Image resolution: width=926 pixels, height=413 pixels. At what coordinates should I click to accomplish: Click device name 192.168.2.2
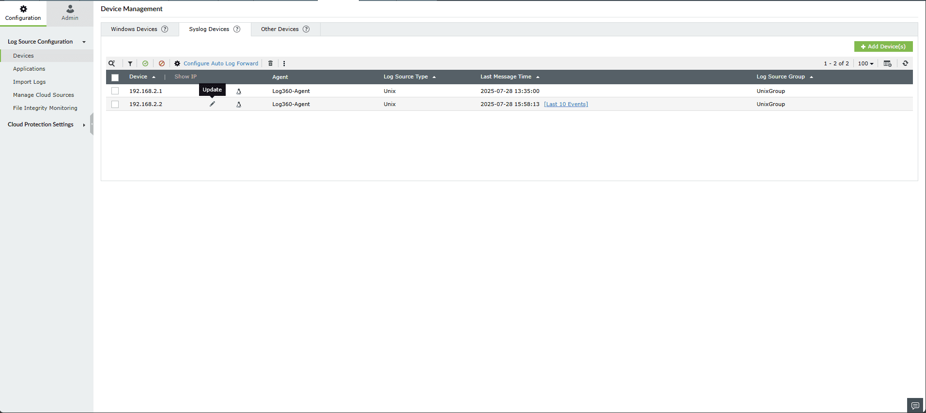pyautogui.click(x=146, y=104)
